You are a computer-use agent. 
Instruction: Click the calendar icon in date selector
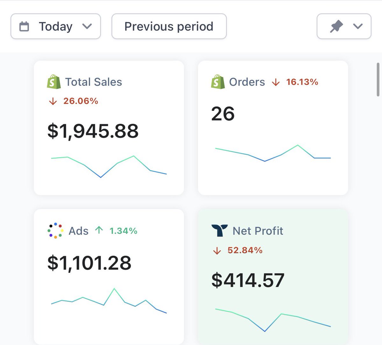pos(24,26)
